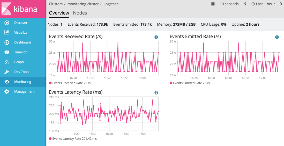Click the Management gear icon
Viewport: 284px width, 146px height.
pyautogui.click(x=7, y=91)
